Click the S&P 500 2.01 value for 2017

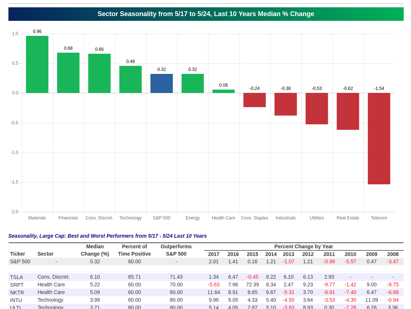[214, 261]
